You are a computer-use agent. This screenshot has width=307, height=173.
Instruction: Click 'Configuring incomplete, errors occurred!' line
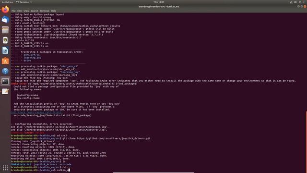42,124
